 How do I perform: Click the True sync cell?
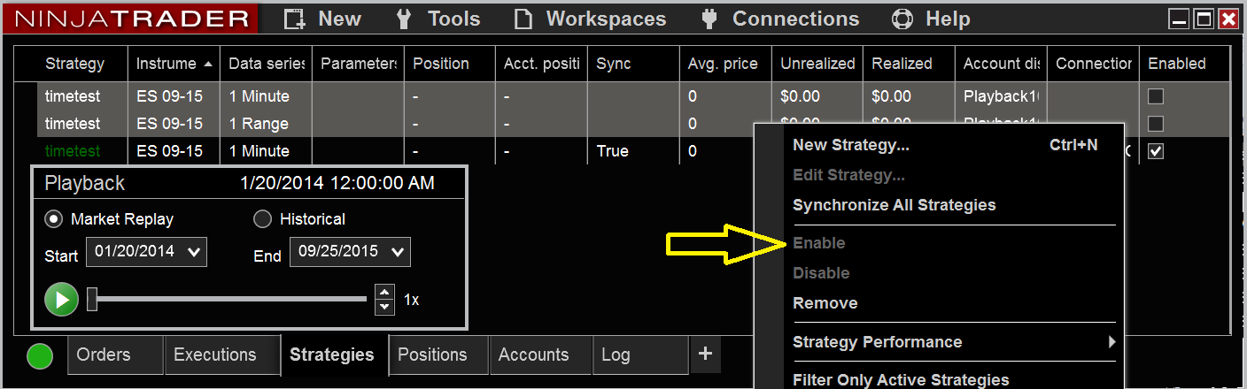coord(633,151)
